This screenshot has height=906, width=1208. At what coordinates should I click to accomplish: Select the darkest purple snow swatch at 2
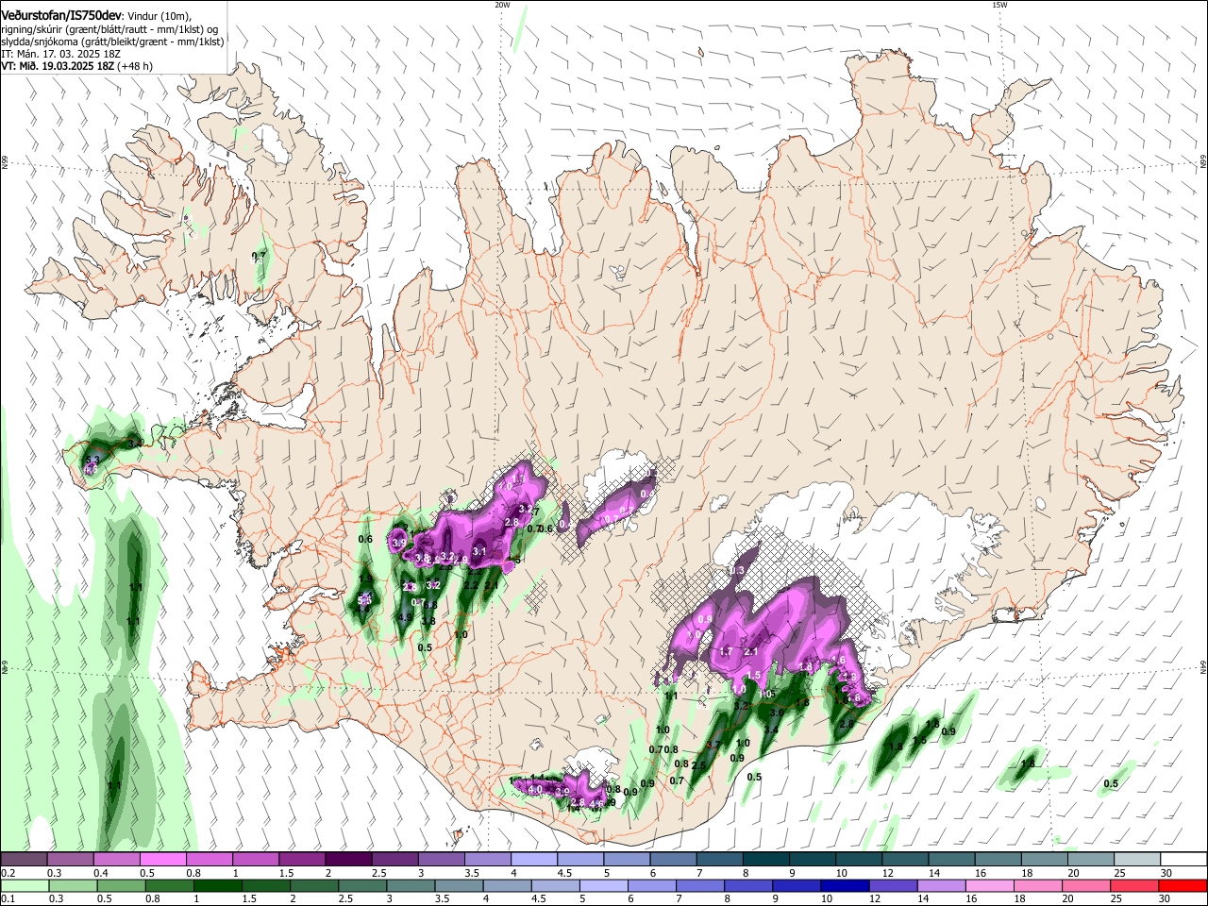click(x=348, y=859)
